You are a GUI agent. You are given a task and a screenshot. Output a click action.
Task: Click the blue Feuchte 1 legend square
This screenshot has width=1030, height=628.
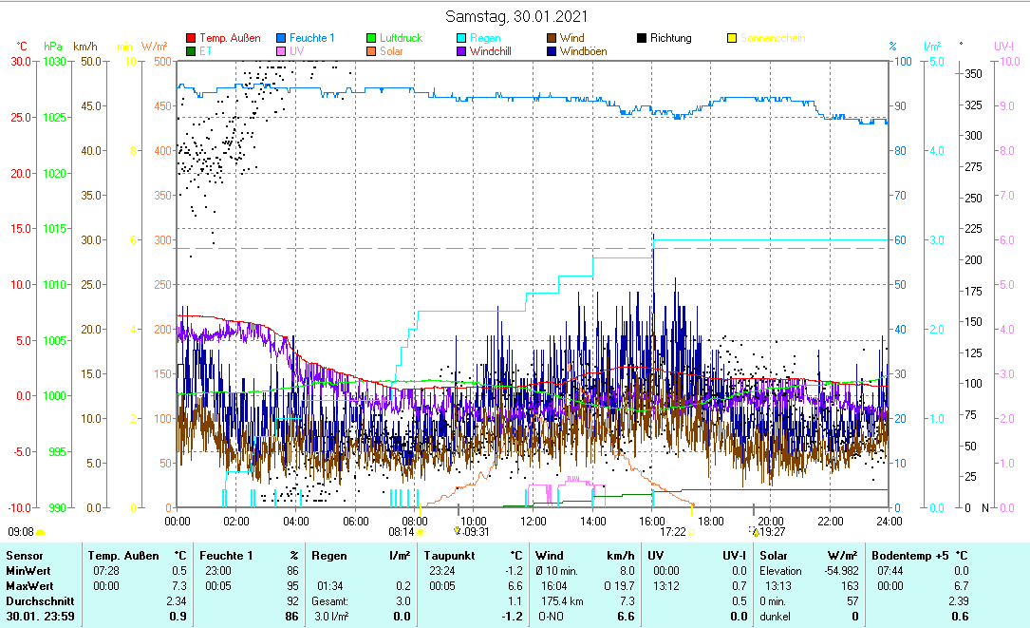click(281, 39)
